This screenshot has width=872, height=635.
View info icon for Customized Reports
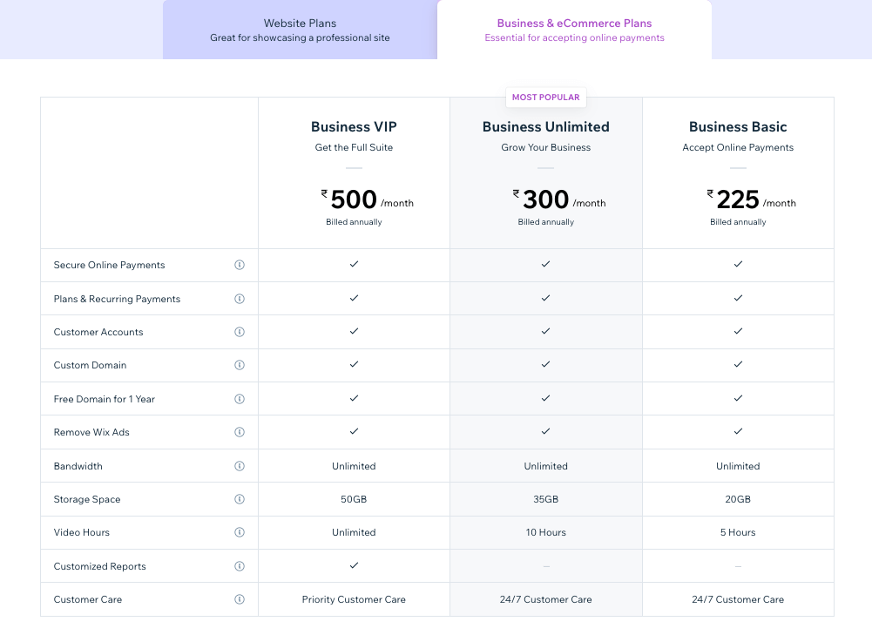tap(240, 566)
